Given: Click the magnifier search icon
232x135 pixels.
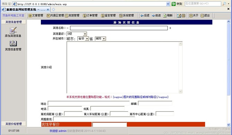Looking at the screenshot, I should pyautogui.click(x=224, y=4).
